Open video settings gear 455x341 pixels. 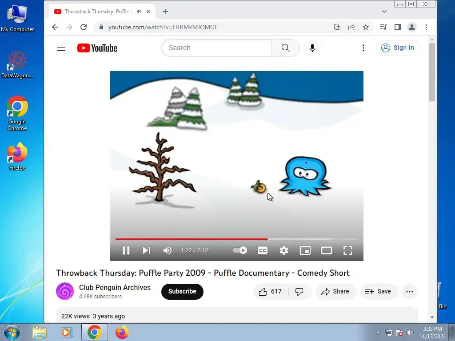point(284,250)
